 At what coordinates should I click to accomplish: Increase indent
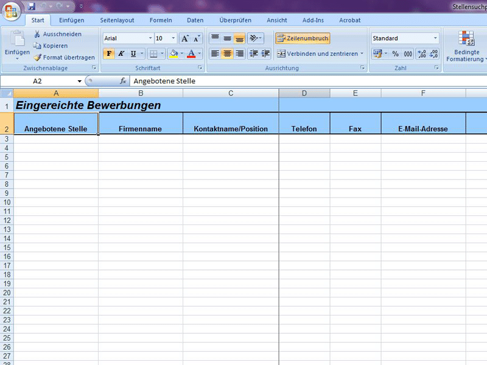pos(265,54)
